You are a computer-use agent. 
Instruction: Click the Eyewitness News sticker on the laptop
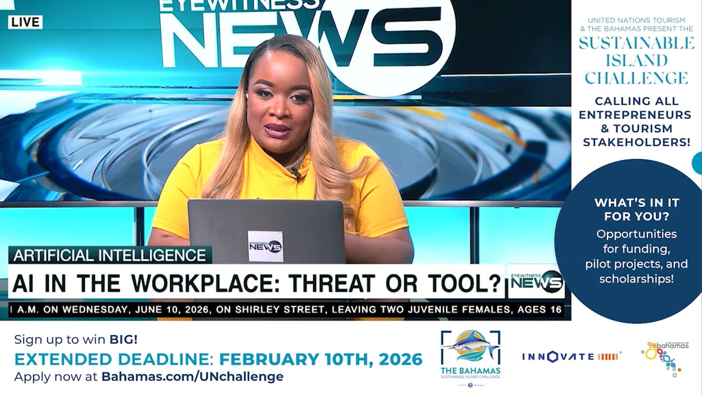click(x=265, y=246)
